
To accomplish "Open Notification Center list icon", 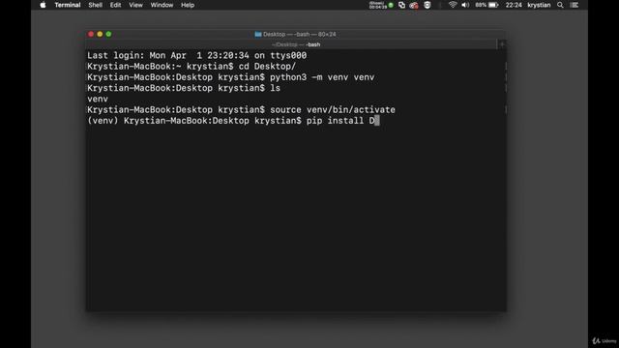I will [575, 5].
